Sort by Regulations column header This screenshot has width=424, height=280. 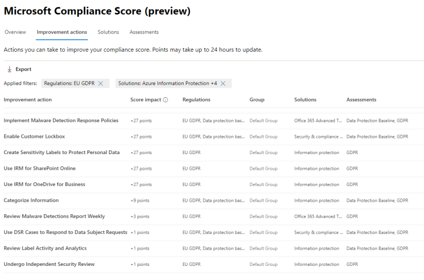click(x=196, y=100)
